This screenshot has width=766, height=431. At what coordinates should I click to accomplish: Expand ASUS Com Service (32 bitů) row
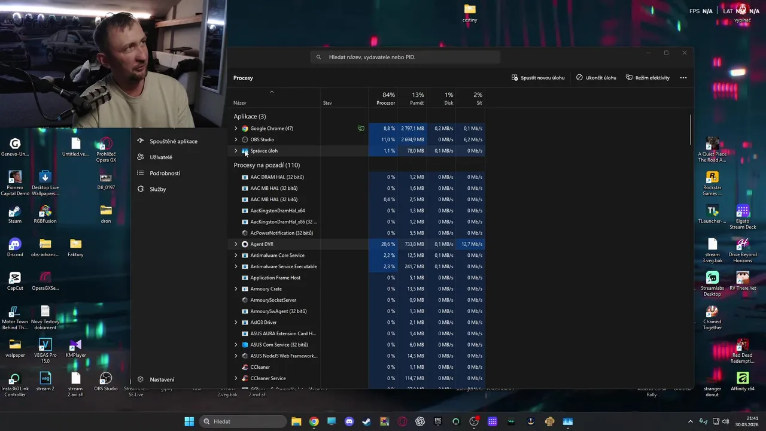click(236, 345)
